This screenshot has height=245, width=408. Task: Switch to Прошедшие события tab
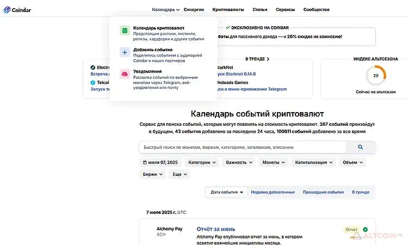coord(323,192)
